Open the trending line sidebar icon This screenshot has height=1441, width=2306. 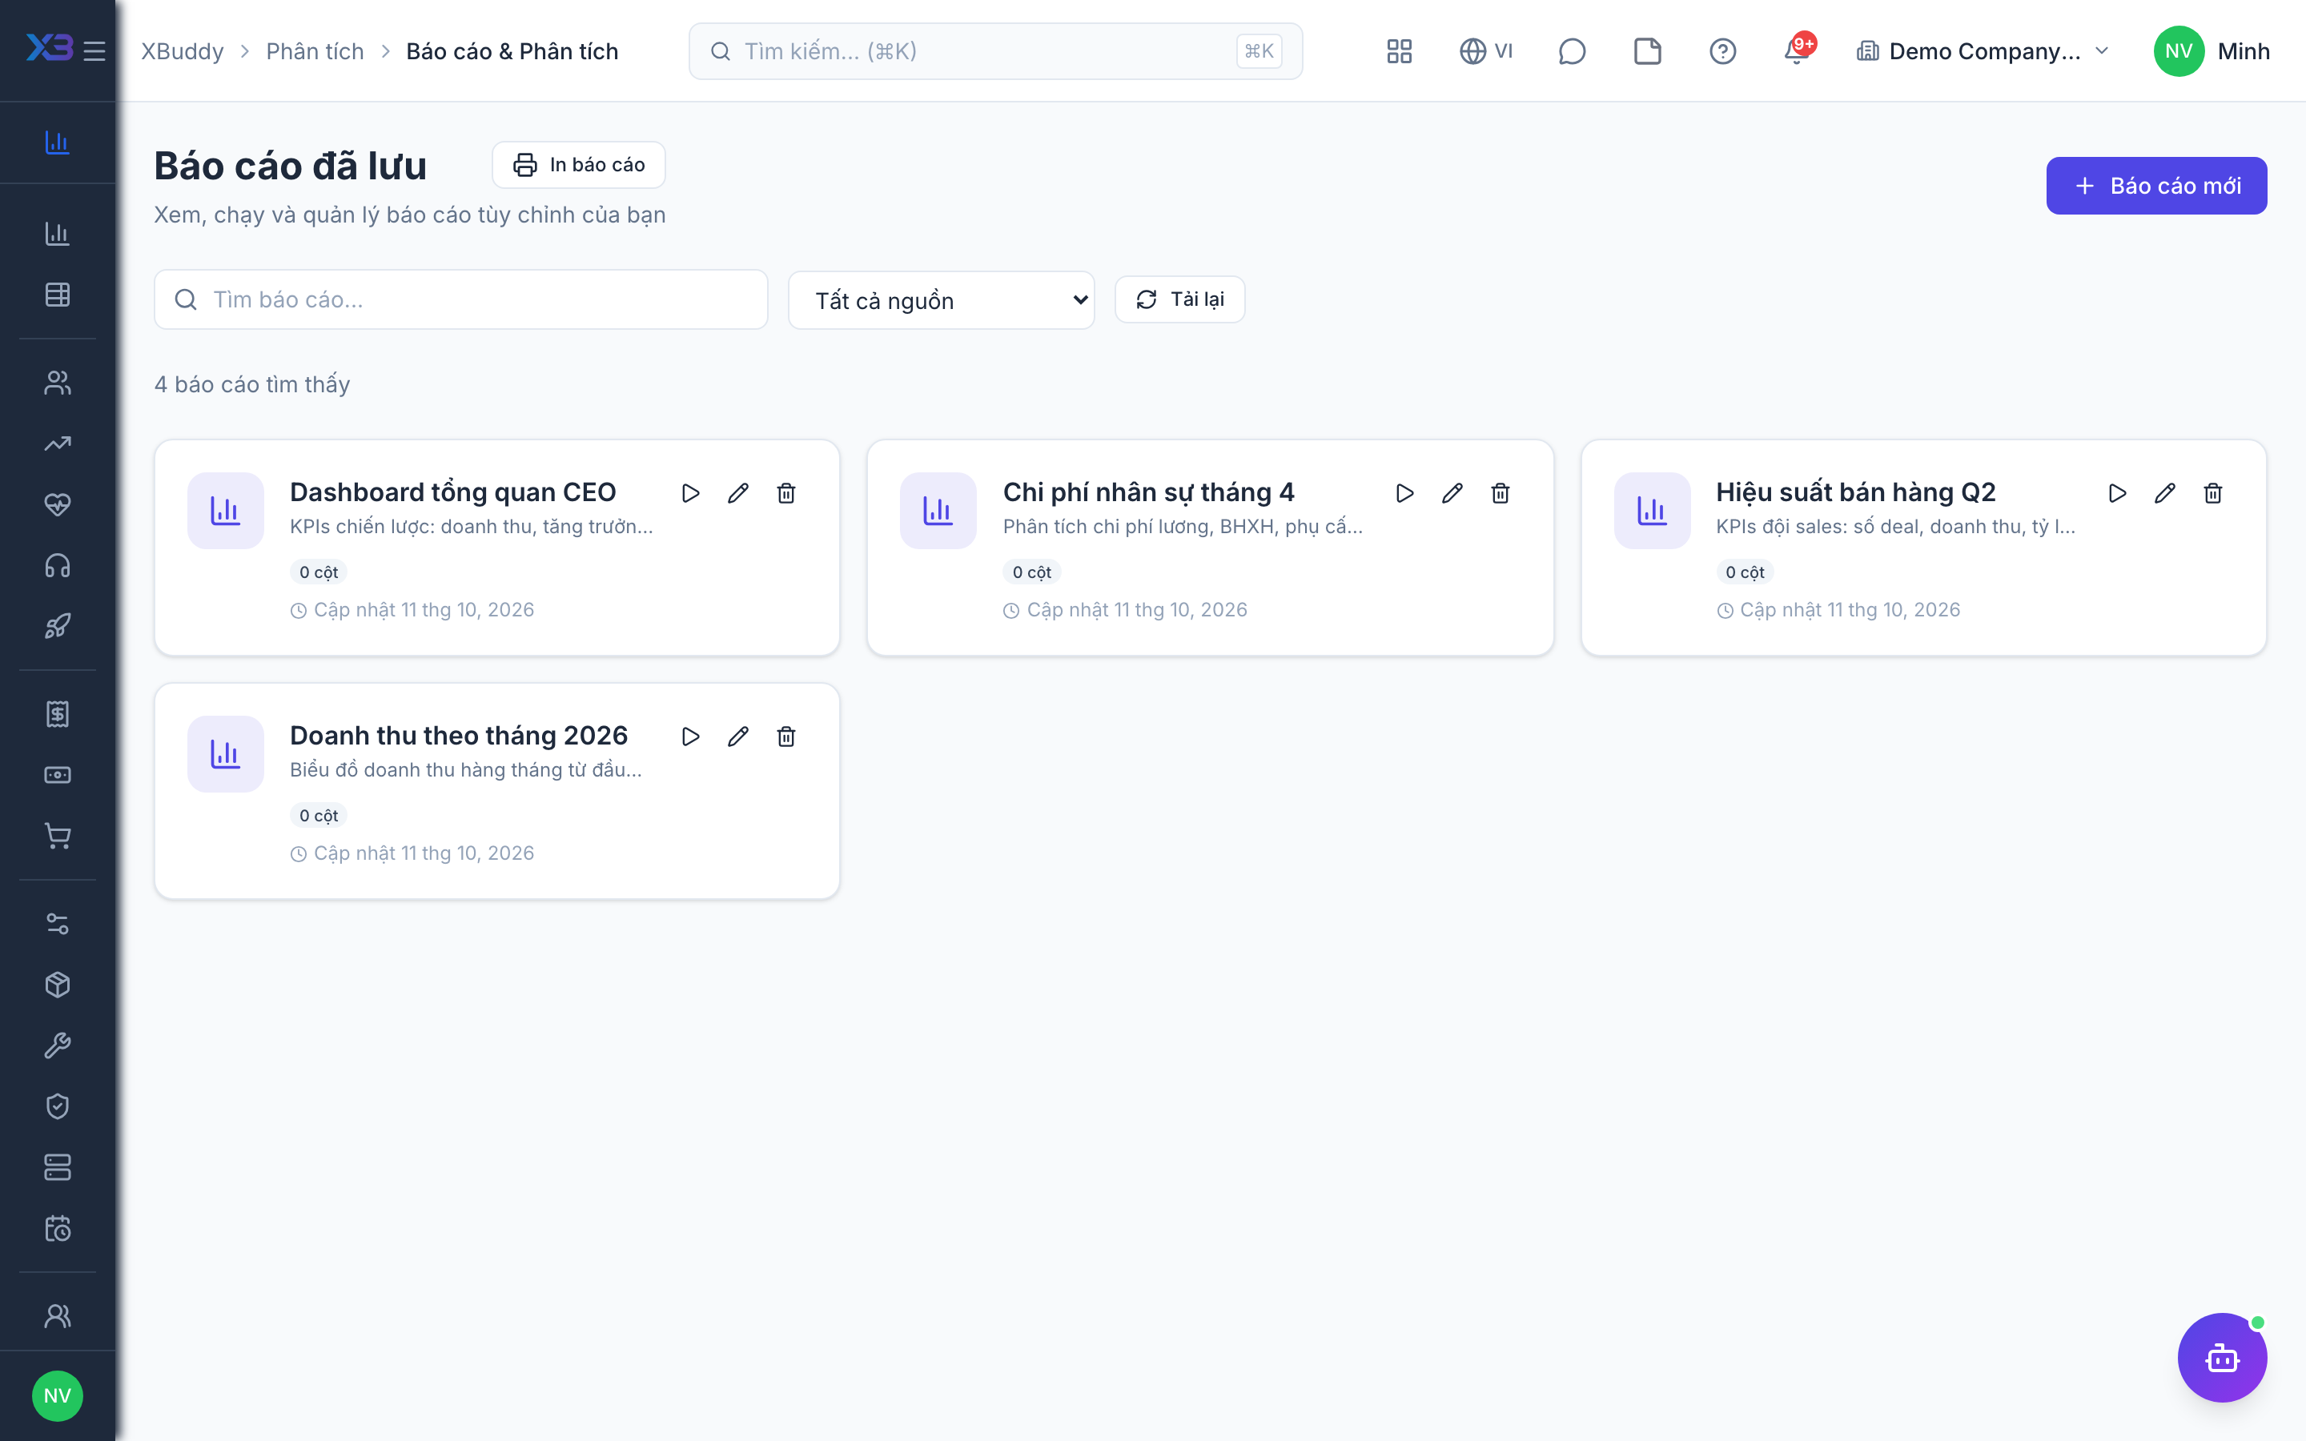(x=57, y=444)
